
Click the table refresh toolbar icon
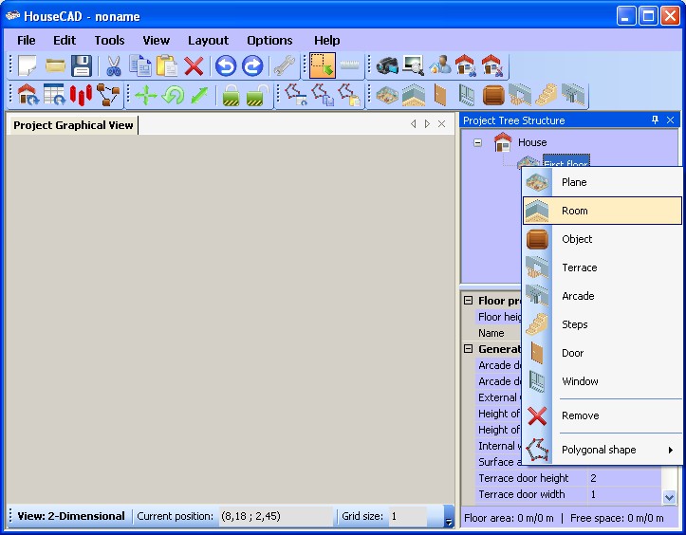tap(54, 95)
